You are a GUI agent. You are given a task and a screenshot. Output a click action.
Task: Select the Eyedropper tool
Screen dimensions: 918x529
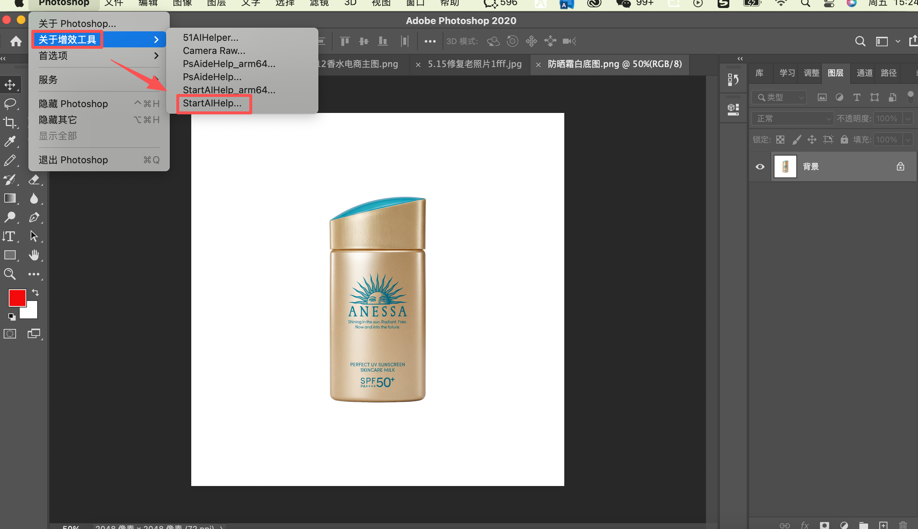[x=10, y=141]
